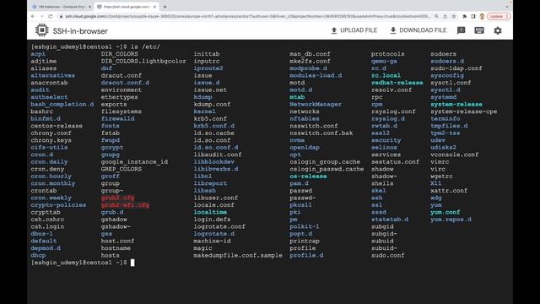Click the 'yum.conf' entry

coord(445,212)
